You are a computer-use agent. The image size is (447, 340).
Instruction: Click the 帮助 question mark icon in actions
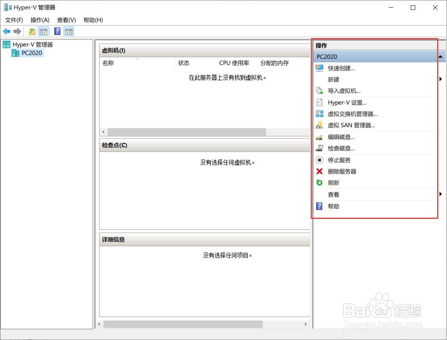tap(320, 206)
